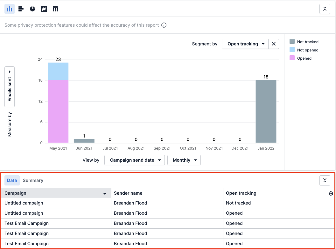Click the Jan 2022 chart bar

pos(266,111)
